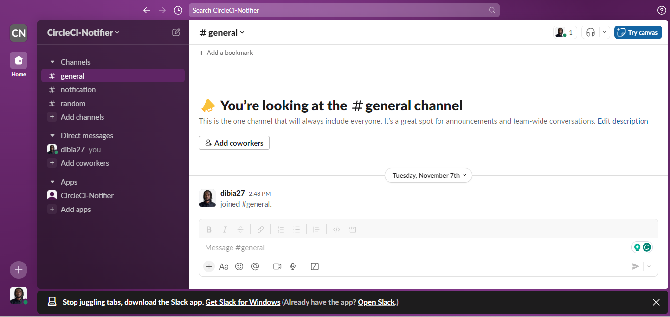Start a huddle with the headphones icon
Screen dimensions: 670x317
(x=591, y=32)
